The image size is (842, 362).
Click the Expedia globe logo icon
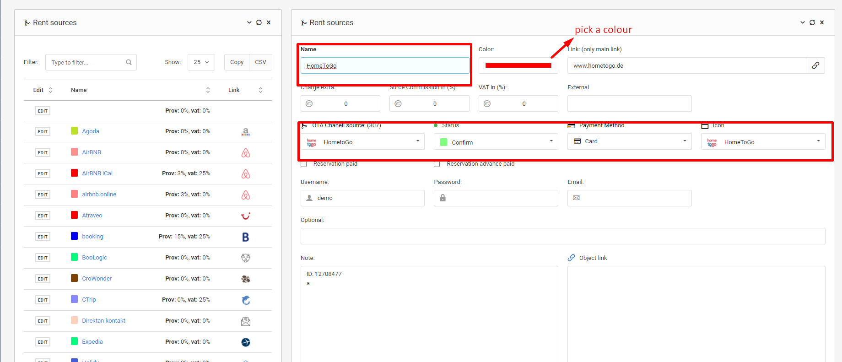(246, 342)
